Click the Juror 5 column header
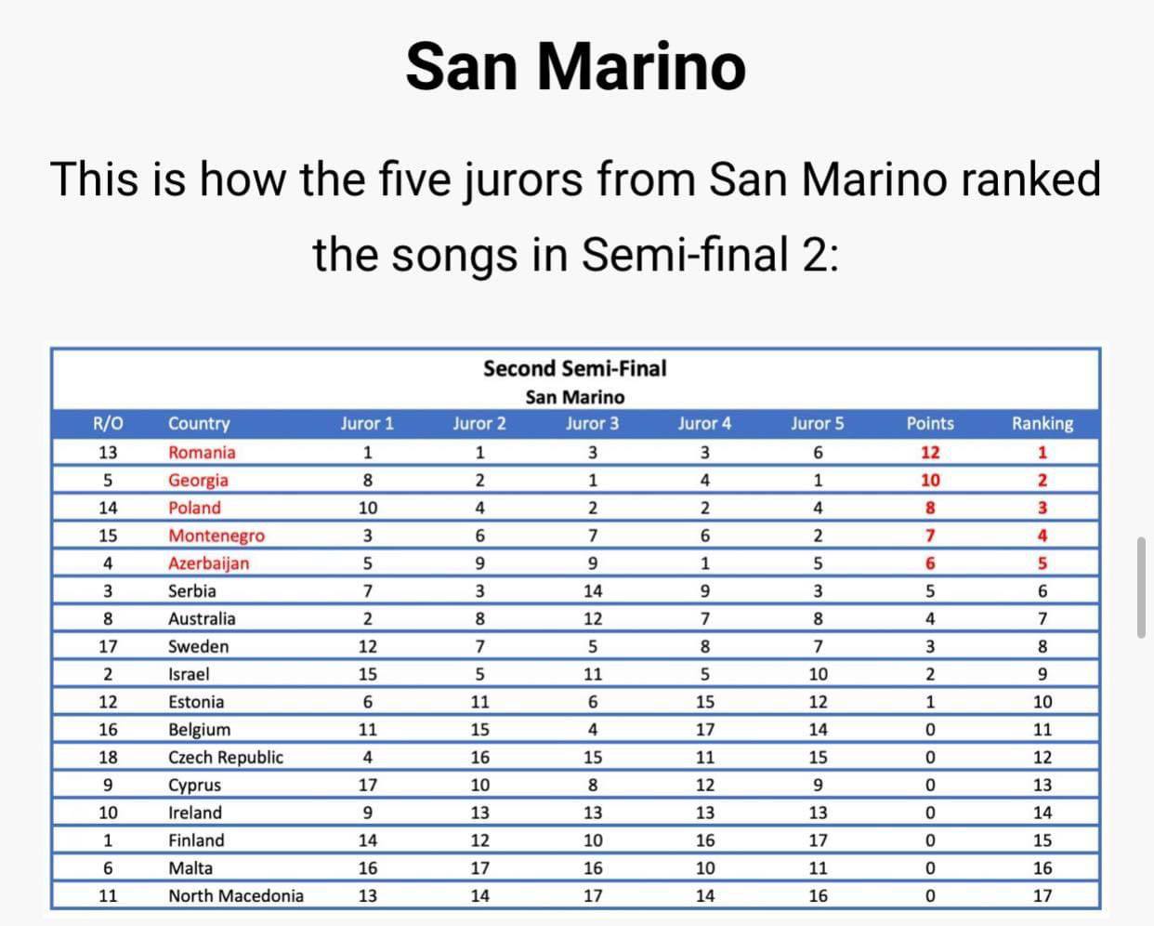Viewport: 1154px width, 926px height. click(x=818, y=423)
